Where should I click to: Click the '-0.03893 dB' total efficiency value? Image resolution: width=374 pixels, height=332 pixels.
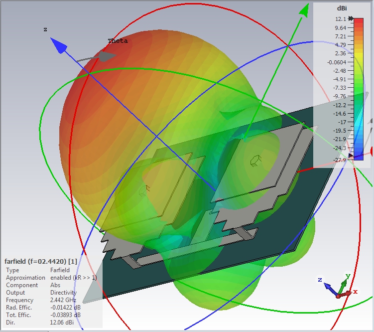(x=65, y=315)
